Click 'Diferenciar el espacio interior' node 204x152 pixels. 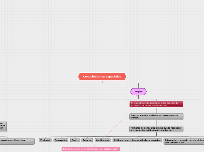click(184, 141)
